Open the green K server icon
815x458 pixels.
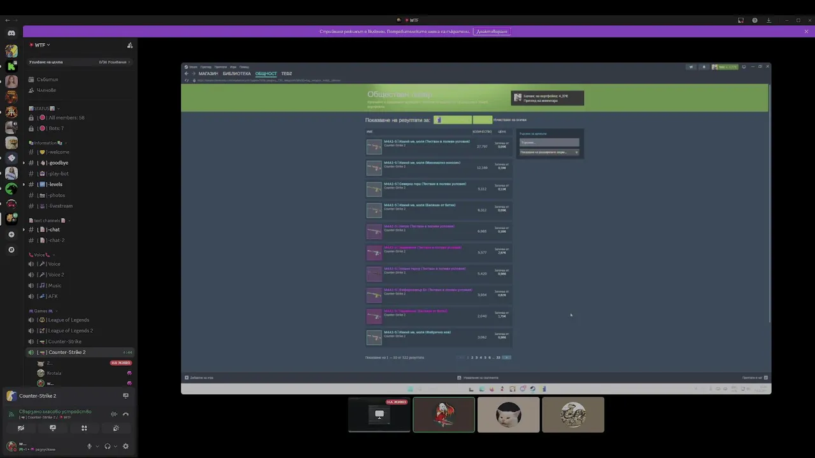coord(11,66)
